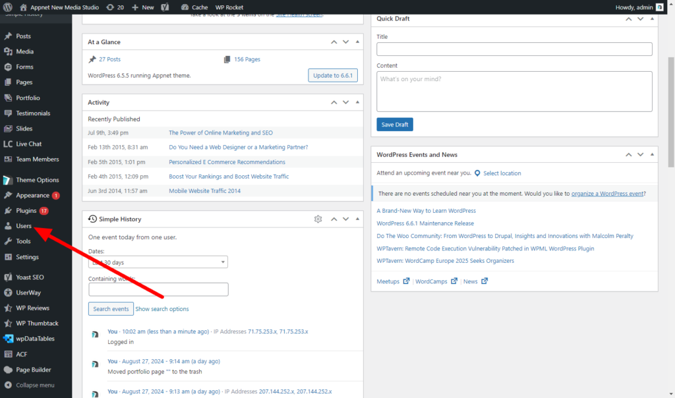
Task: Toggle the Quick Draft panel
Action: [652, 19]
